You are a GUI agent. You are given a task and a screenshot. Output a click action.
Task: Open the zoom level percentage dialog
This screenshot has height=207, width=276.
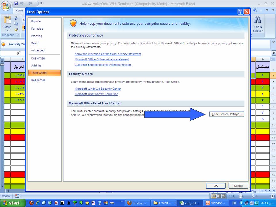coord(231,196)
